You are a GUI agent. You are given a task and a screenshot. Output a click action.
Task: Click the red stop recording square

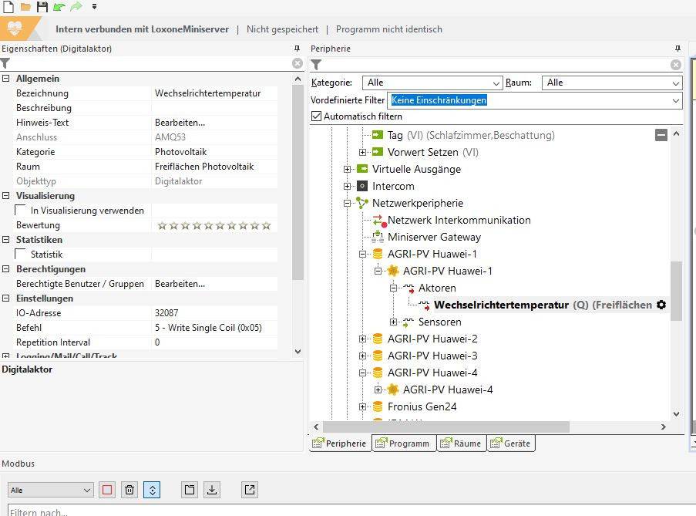[x=107, y=490]
